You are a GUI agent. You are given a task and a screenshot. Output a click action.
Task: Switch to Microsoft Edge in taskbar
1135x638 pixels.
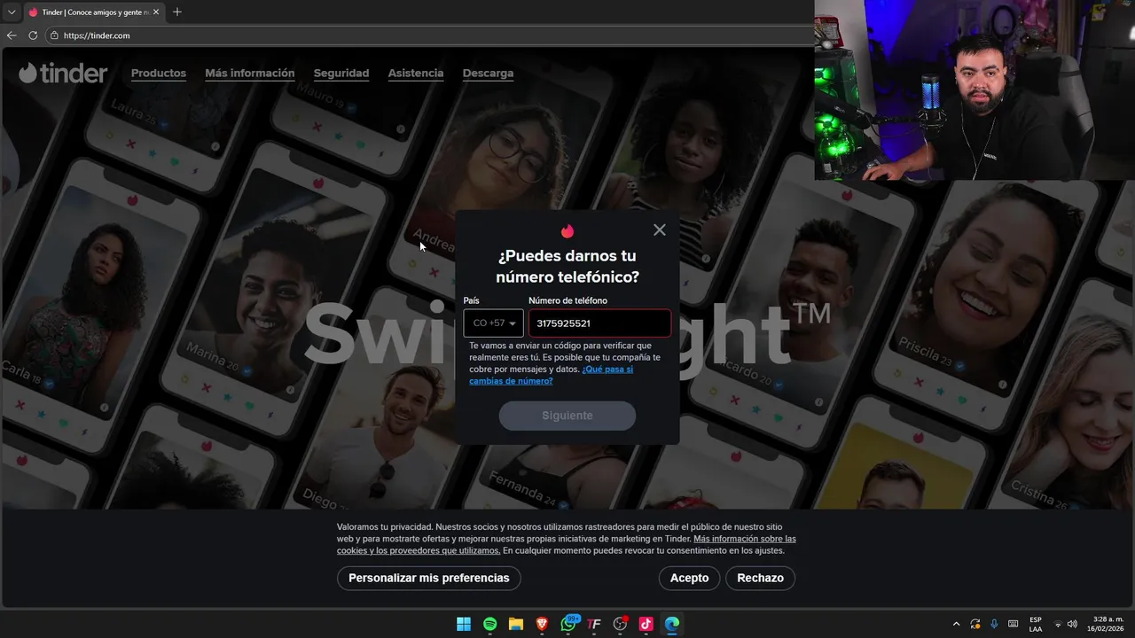672,624
